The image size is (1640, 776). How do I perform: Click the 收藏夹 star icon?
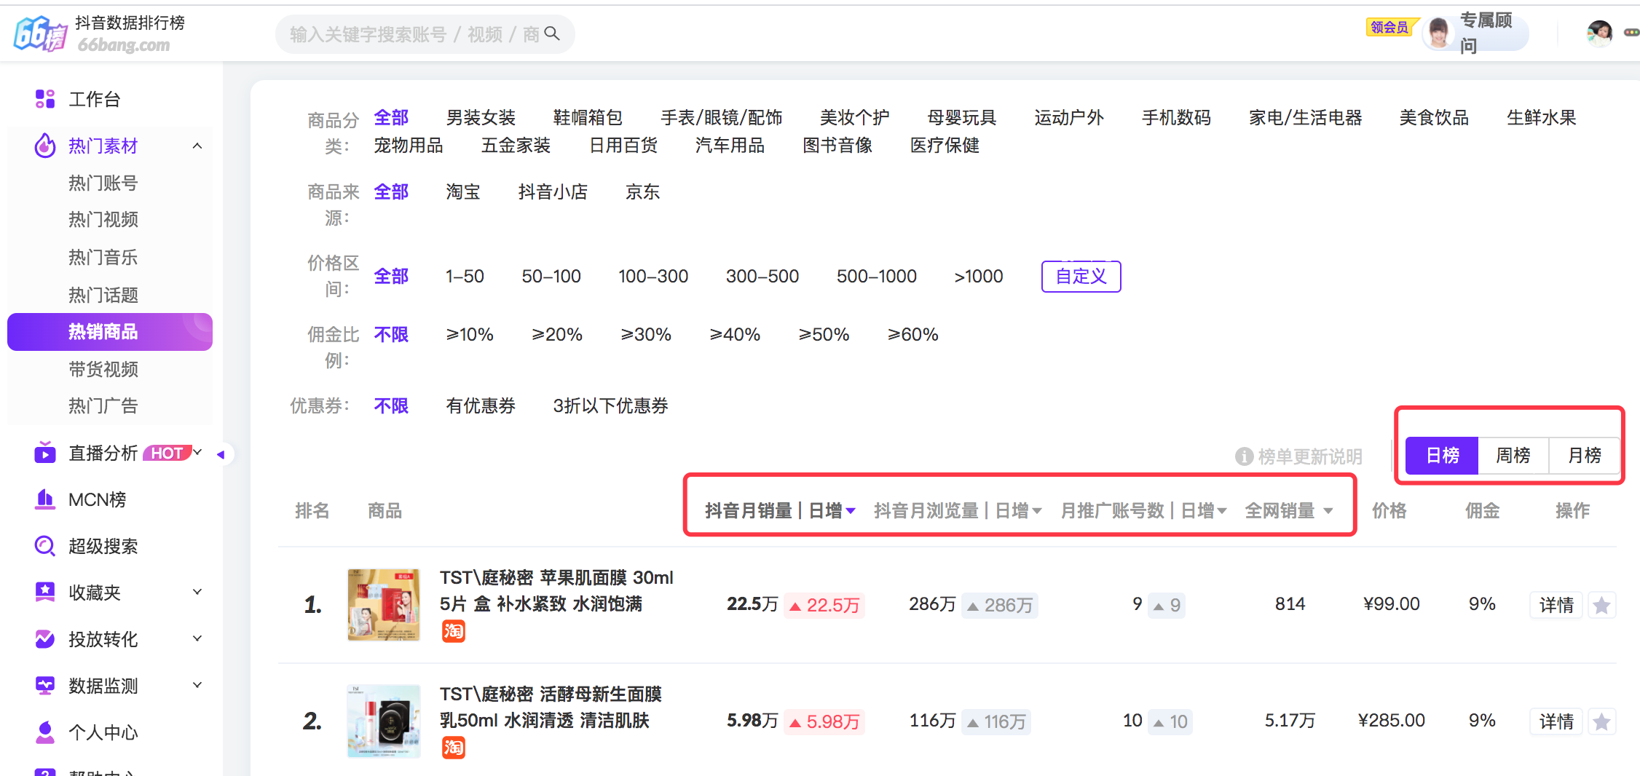coord(45,593)
